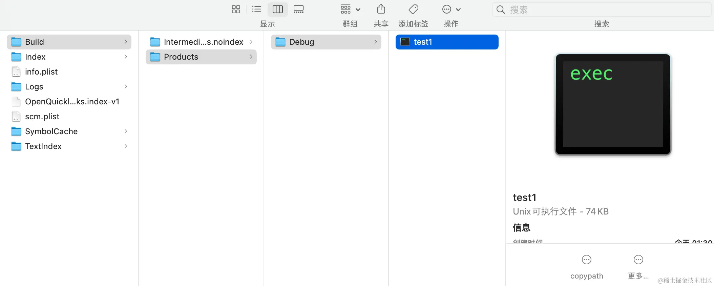Switch to list view in toolbar
This screenshot has width=714, height=286.
pos(257,9)
